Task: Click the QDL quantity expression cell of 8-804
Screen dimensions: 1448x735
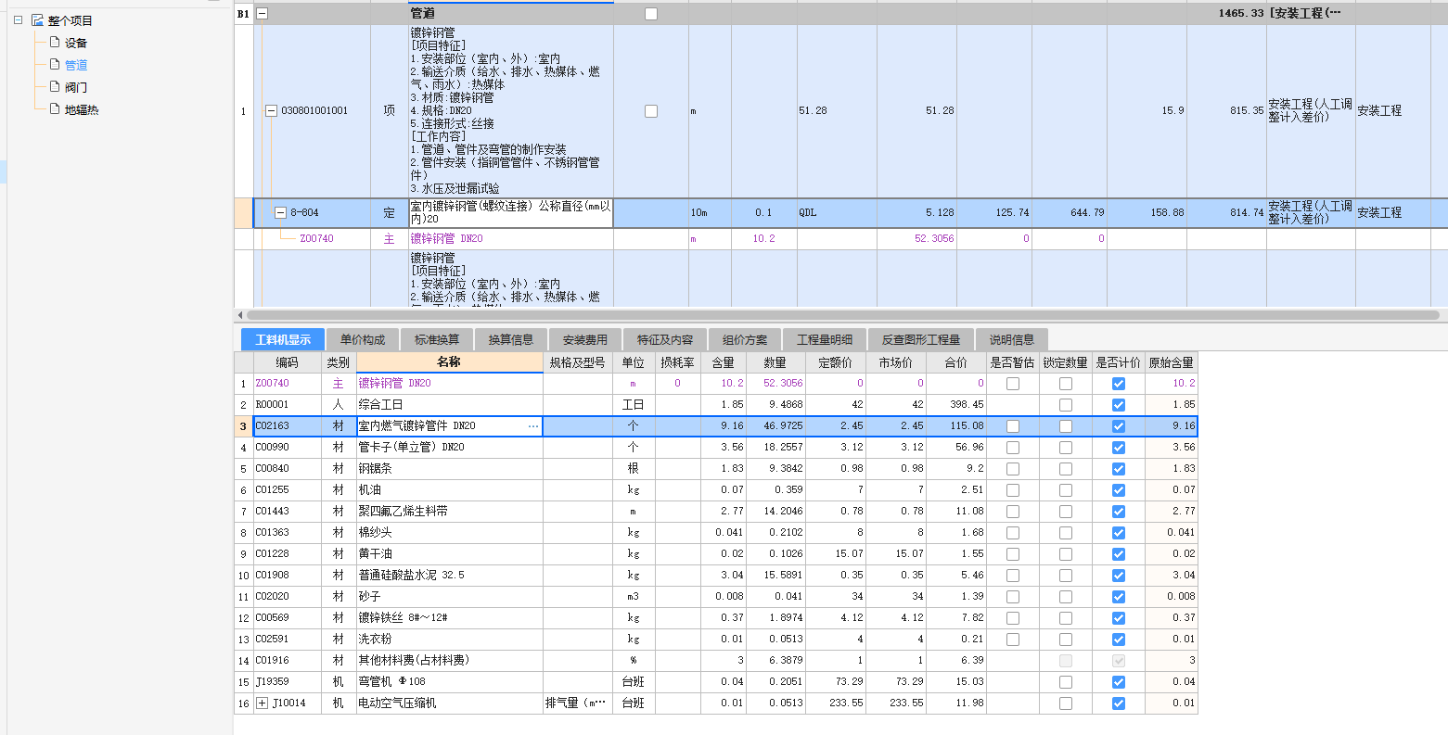Action: tap(837, 213)
